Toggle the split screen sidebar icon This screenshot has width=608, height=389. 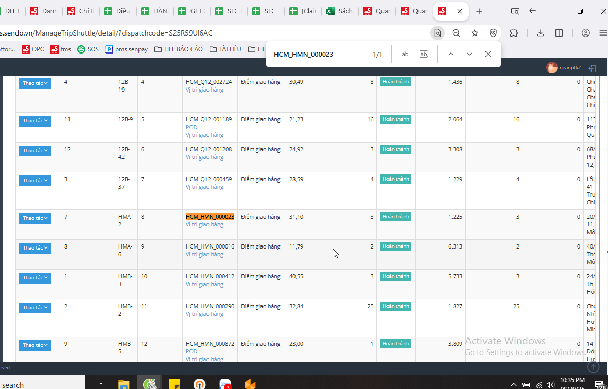click(559, 33)
